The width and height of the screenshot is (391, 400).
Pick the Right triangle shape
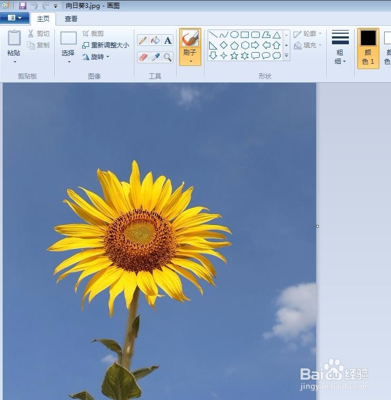[x=213, y=45]
